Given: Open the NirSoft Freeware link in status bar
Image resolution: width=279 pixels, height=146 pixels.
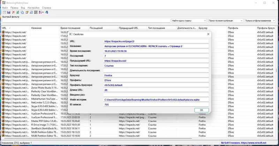Looking at the screenshot, I should [x=243, y=143].
